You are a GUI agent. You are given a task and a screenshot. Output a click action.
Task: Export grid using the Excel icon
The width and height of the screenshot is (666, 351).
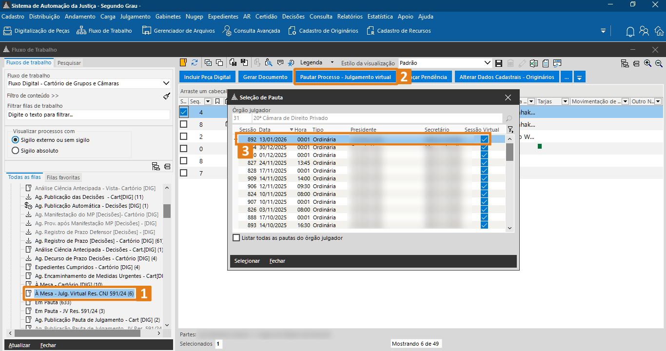tap(534, 63)
